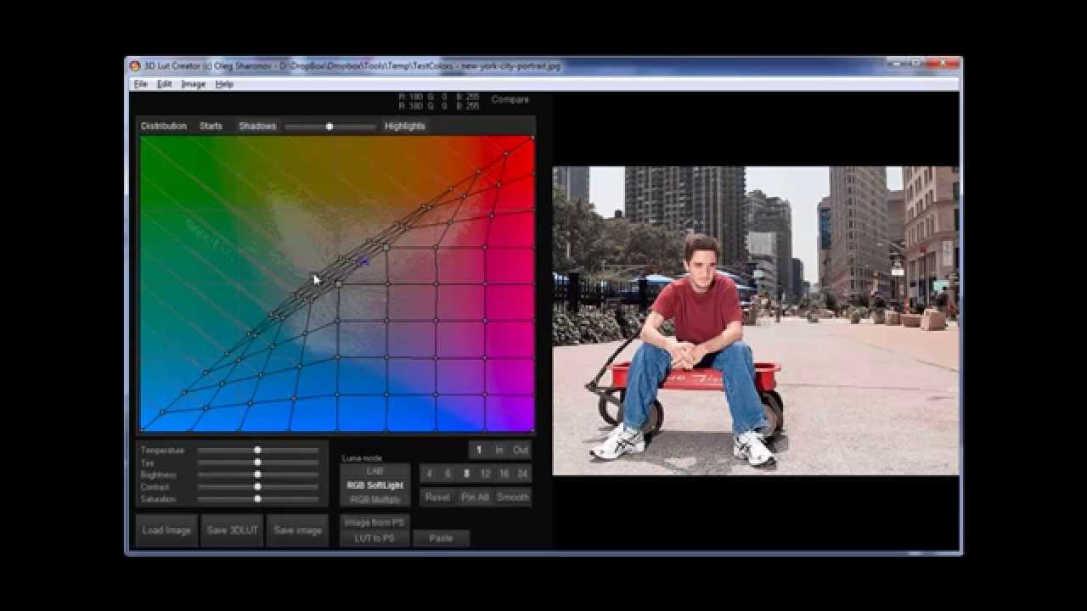The height and width of the screenshot is (611, 1087).
Task: Open the File menu
Action: click(140, 84)
